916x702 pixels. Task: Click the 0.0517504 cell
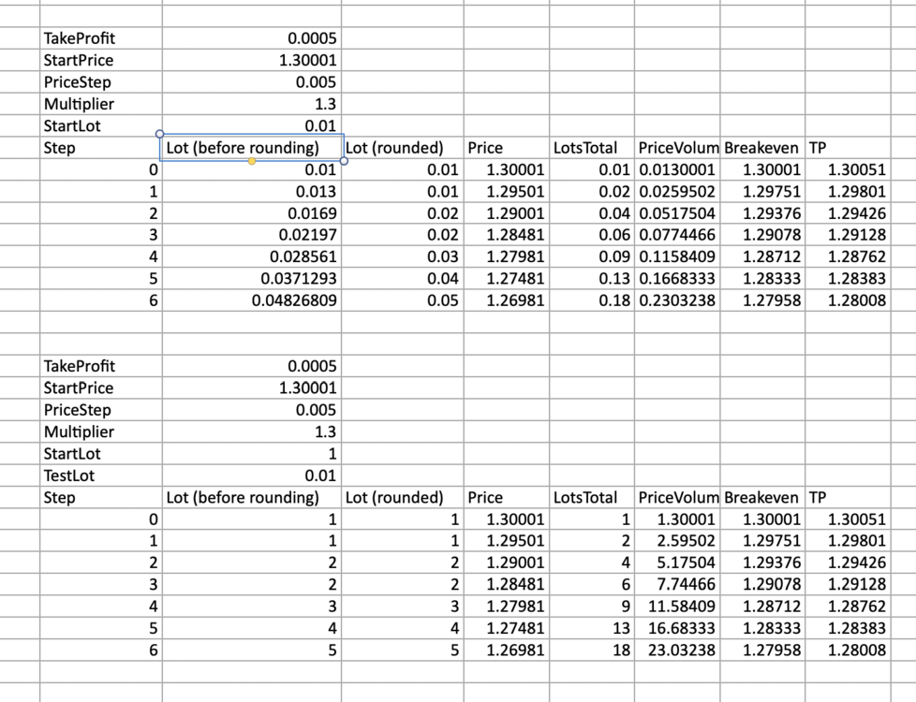click(677, 213)
